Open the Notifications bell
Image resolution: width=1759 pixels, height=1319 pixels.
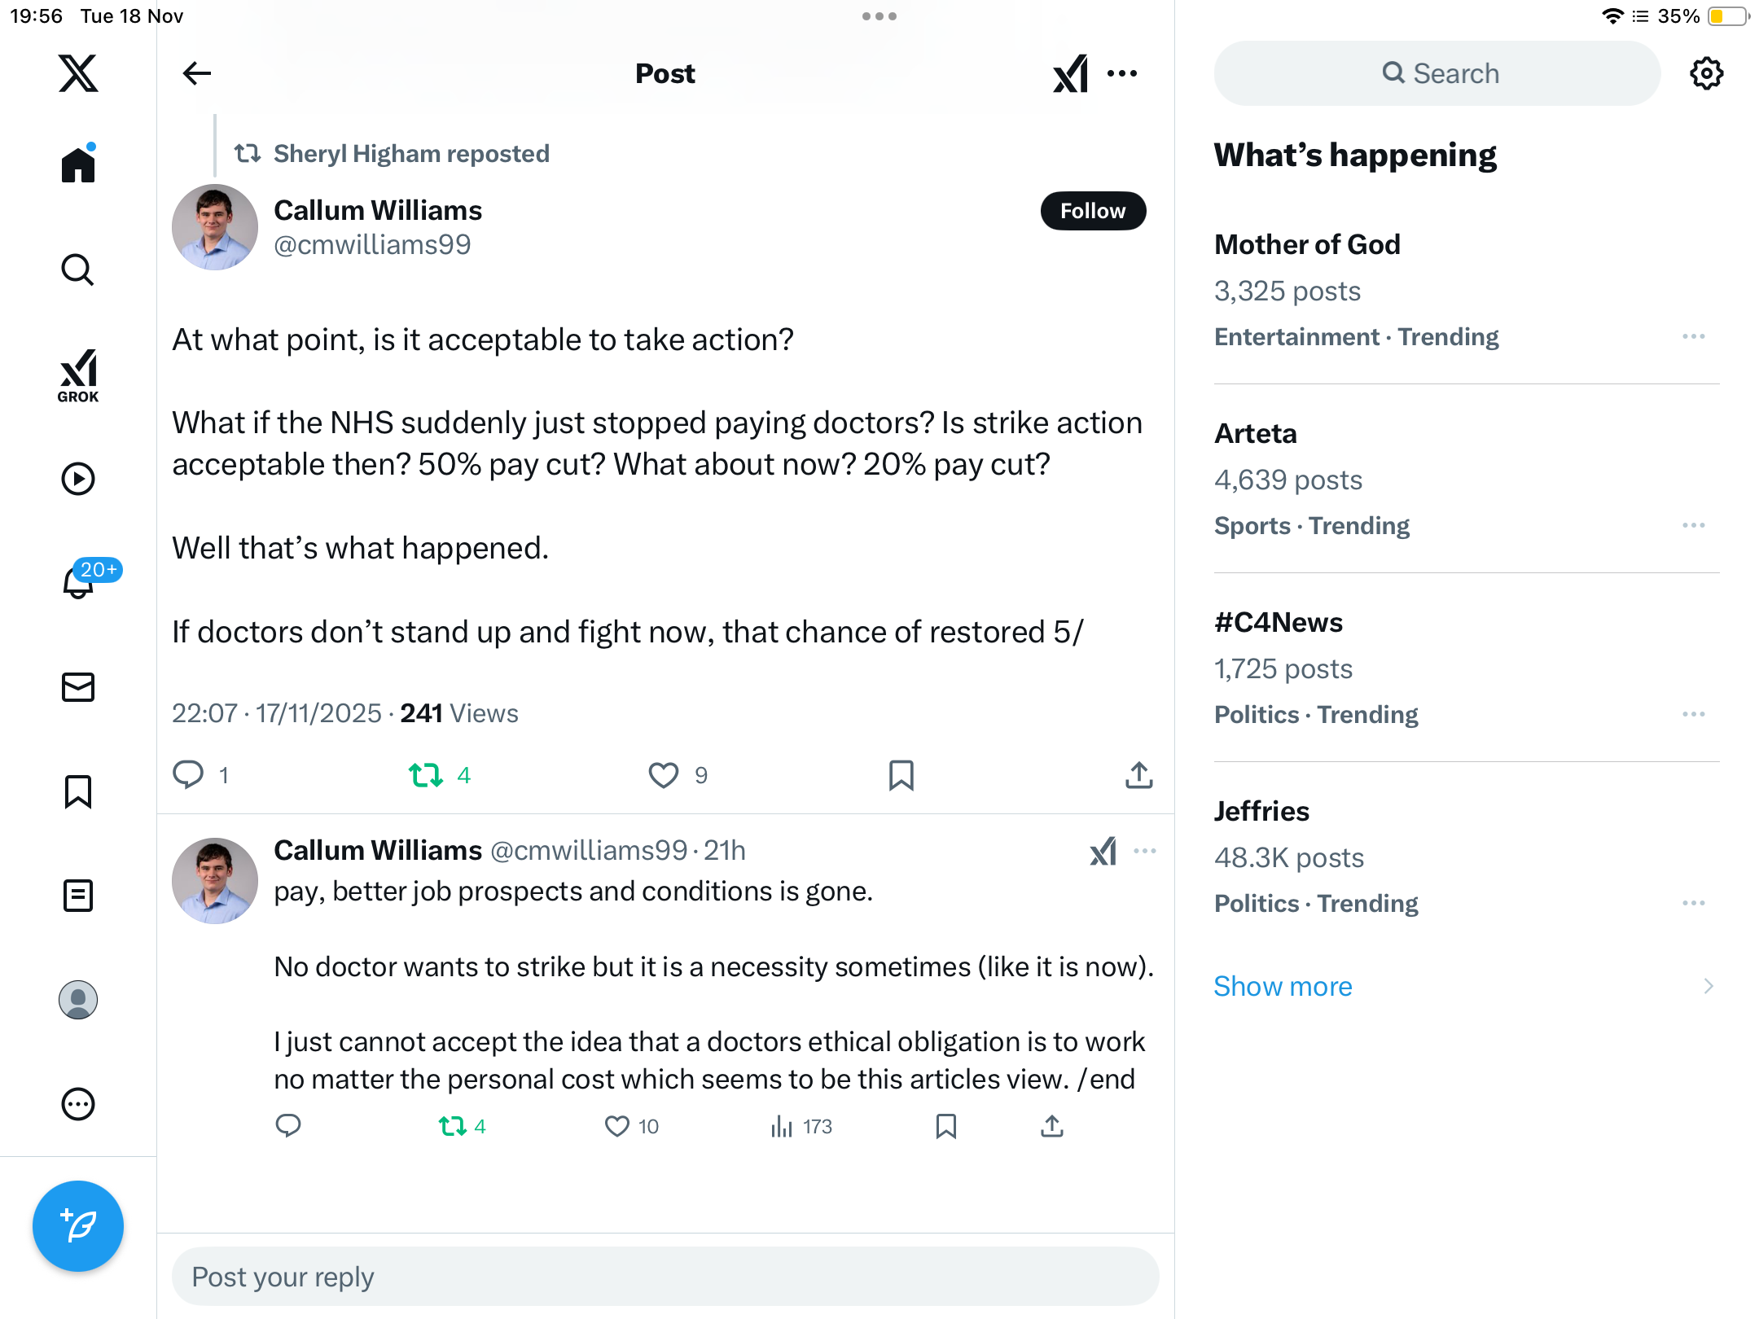(x=79, y=582)
